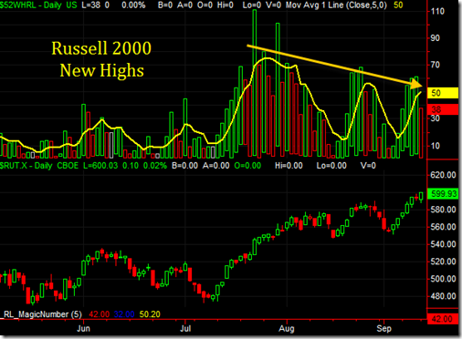Click the O=0 open value in top header
Screen dimensions: 462x339
click(x=205, y=5)
